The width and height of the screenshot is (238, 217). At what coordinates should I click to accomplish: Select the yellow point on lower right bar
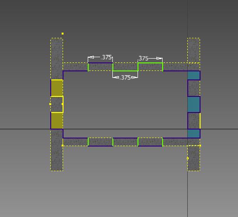tap(188, 158)
